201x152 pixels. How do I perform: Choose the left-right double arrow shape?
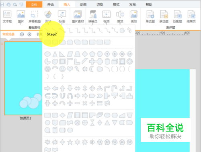(x=77, y=88)
